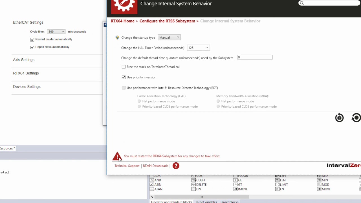The width and height of the screenshot is (361, 203).
Task: Click the LIMIT block icon
Action: (x=277, y=185)
